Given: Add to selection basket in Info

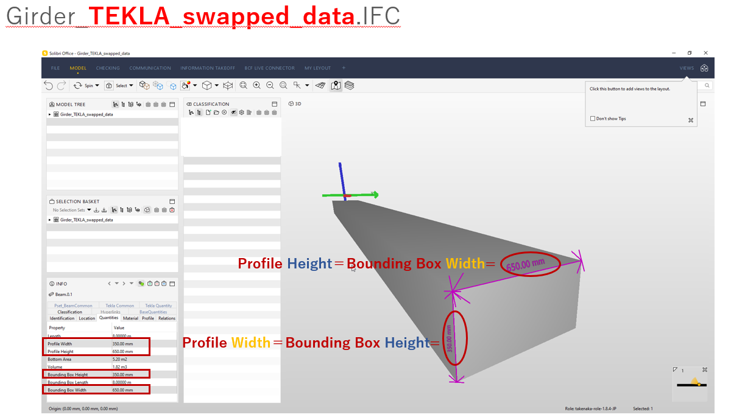Looking at the screenshot, I should pos(149,284).
